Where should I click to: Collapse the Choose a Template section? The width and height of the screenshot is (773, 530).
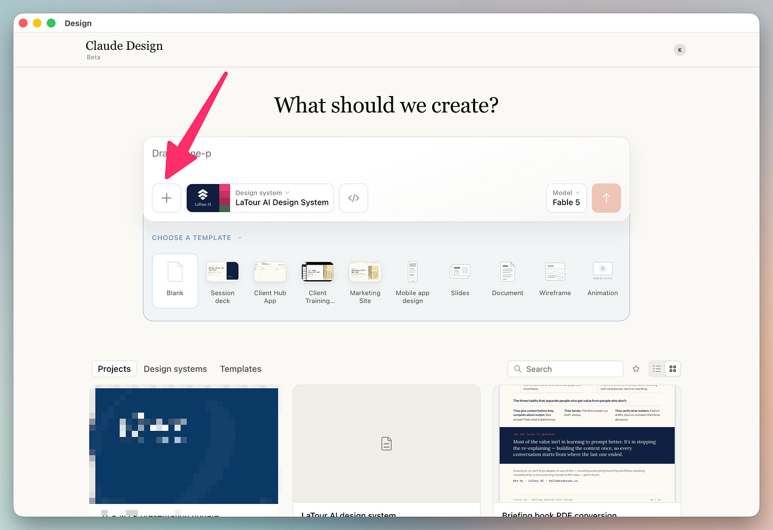(x=197, y=238)
